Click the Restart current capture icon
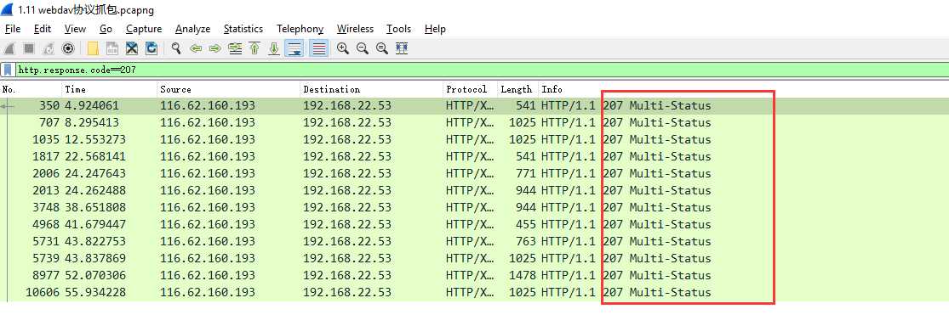Screen dimensions: 949x326 tap(49, 48)
